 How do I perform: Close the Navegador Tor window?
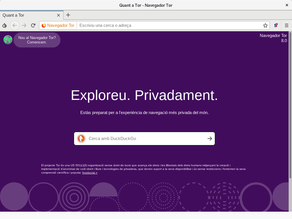(287, 5)
